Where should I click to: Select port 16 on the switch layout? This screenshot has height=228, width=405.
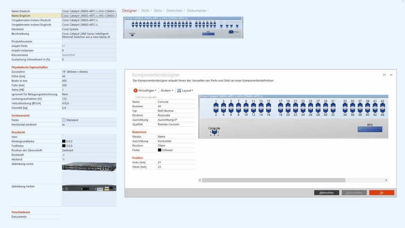point(268,110)
